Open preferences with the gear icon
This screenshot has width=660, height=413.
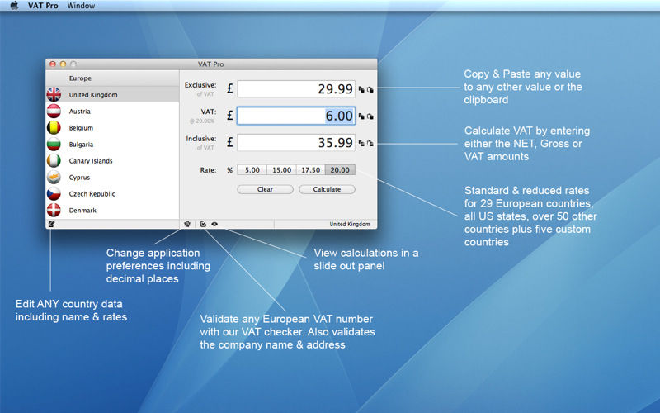point(187,224)
